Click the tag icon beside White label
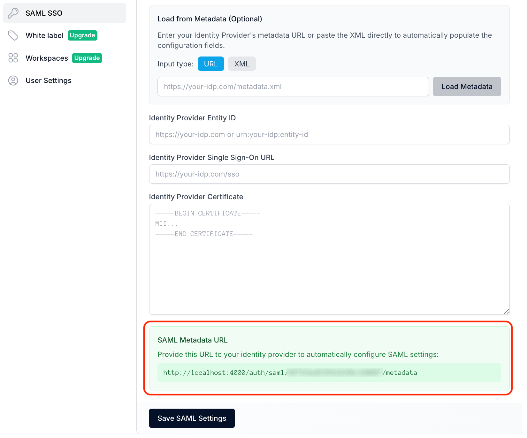Image resolution: width=527 pixels, height=438 pixels. pyautogui.click(x=13, y=35)
